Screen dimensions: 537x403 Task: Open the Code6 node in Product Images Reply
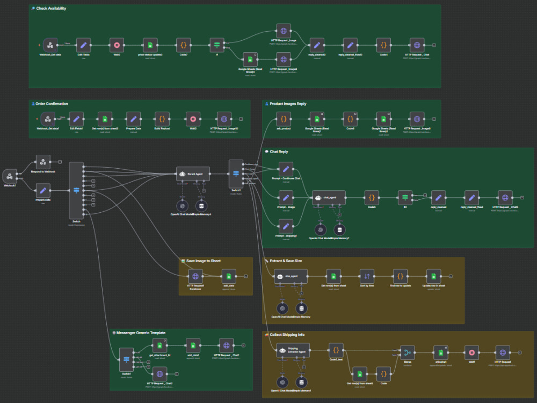(x=350, y=119)
